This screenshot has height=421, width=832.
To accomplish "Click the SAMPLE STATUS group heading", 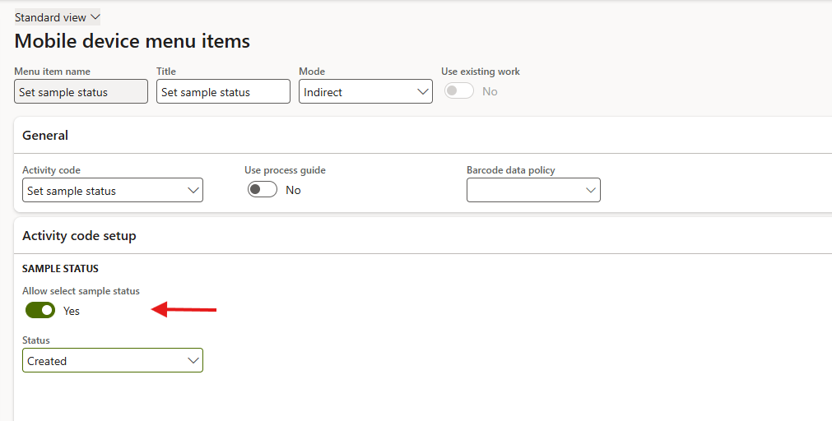I will pyautogui.click(x=60, y=269).
